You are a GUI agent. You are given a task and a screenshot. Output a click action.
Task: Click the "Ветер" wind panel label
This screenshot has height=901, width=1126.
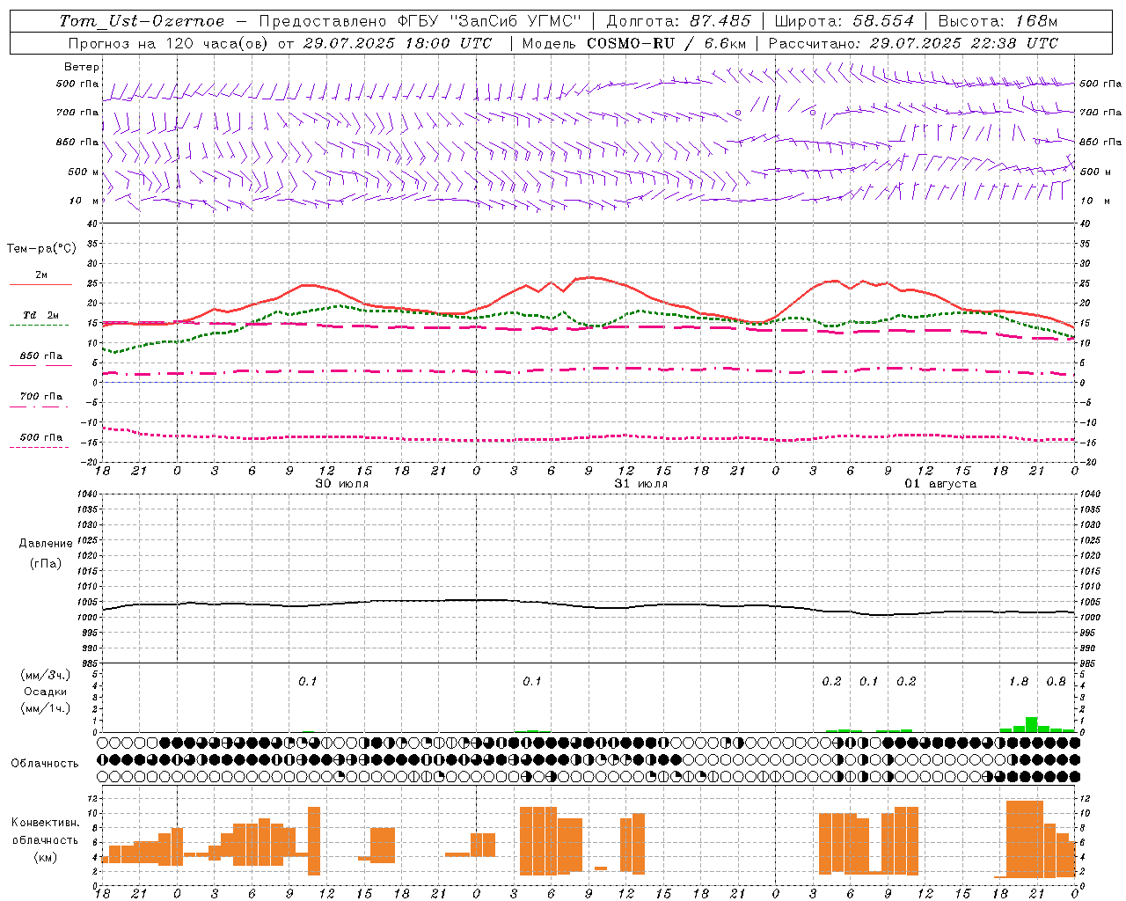pos(81,67)
